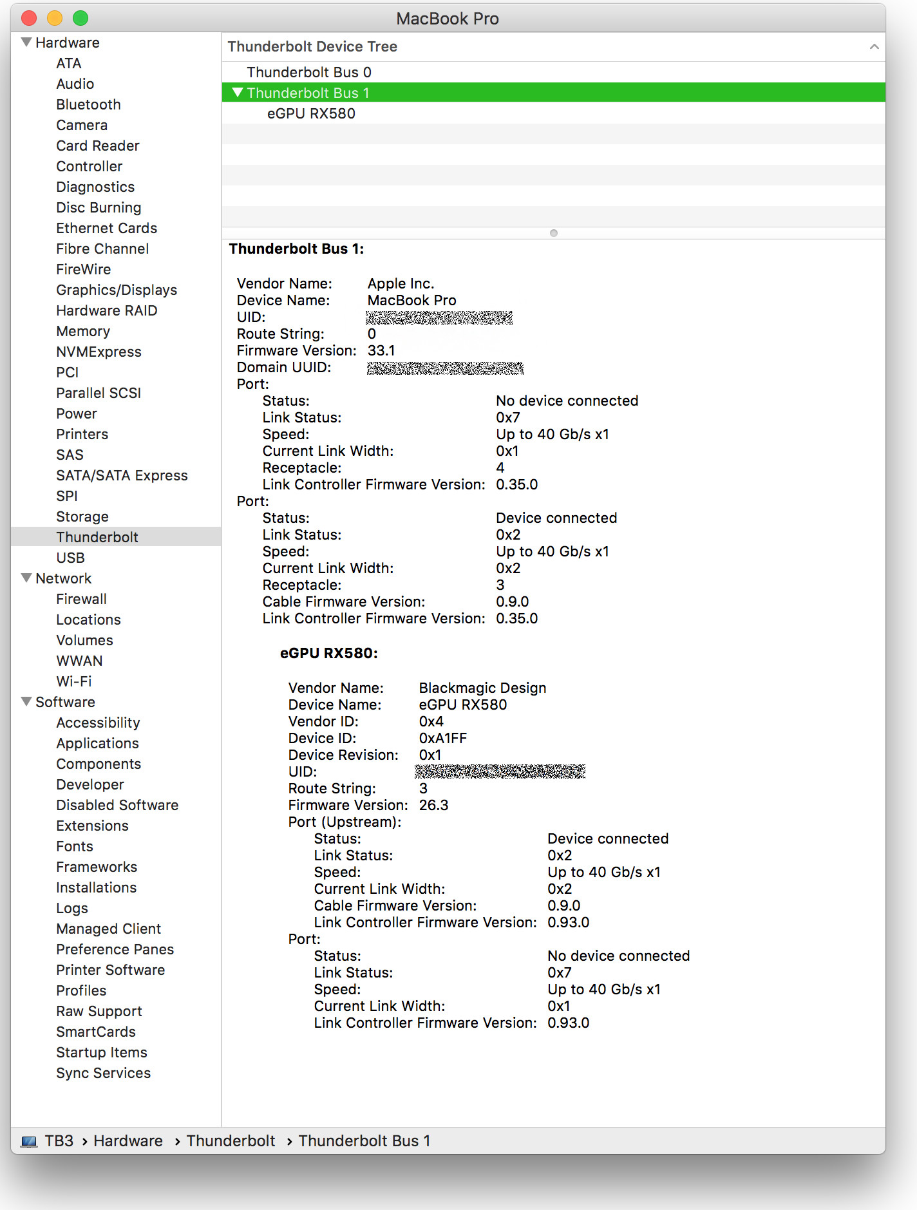
Task: Open Firewall under Network
Action: (81, 599)
